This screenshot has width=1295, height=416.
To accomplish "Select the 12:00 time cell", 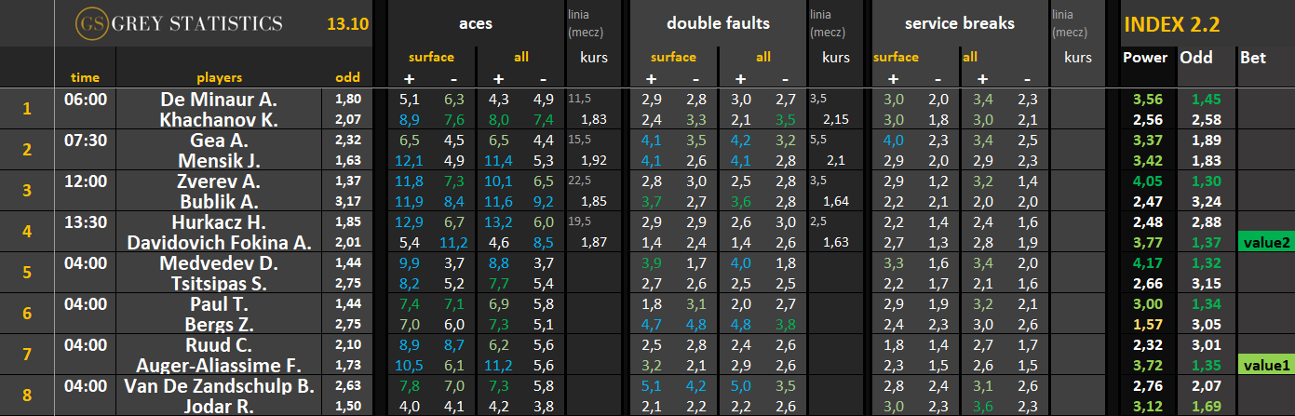I will pyautogui.click(x=84, y=181).
